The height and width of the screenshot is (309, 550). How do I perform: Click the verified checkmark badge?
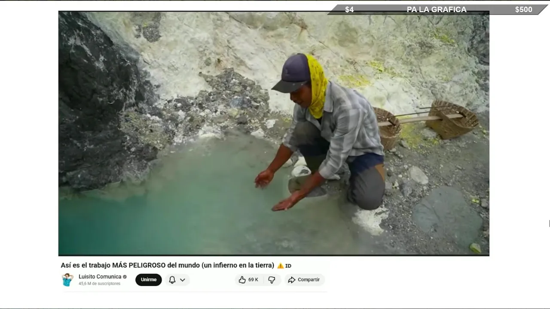pyautogui.click(x=125, y=277)
